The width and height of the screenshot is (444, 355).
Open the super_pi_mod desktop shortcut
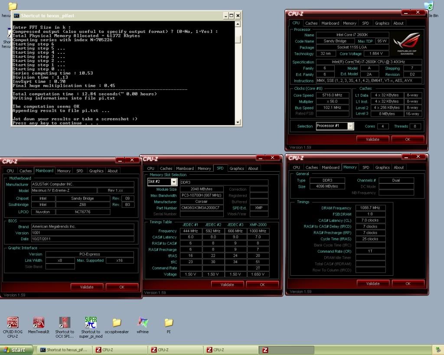pos(91,323)
